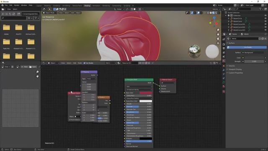Click the hand pan icon in image editor
268x151 pixels.
tap(37, 76)
